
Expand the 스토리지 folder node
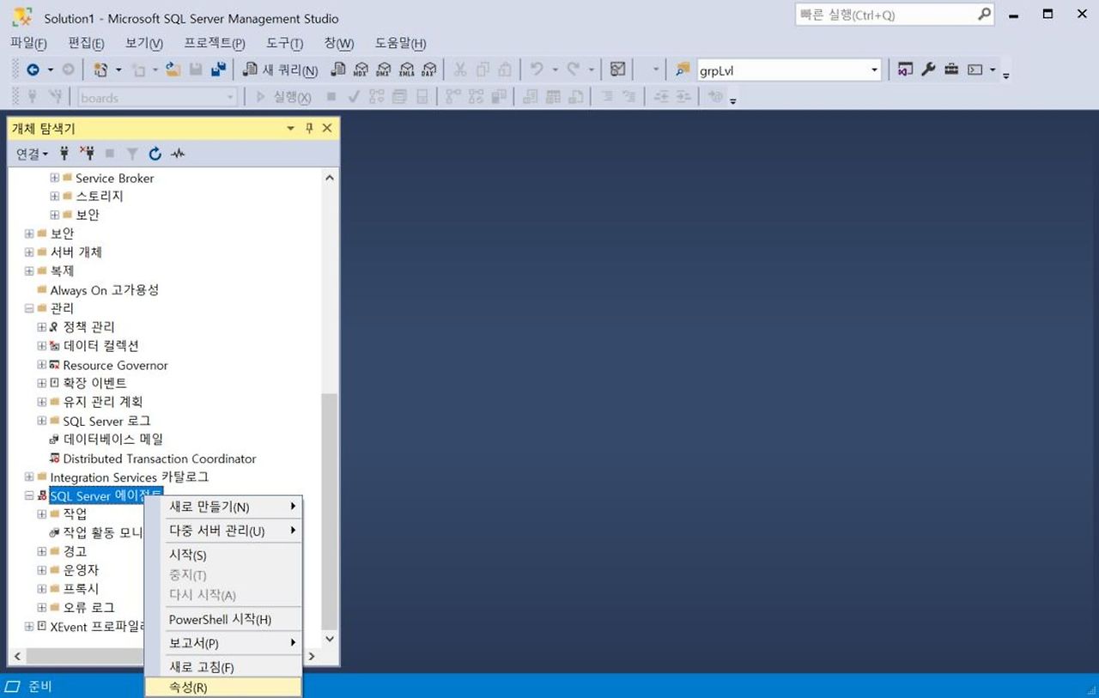pyautogui.click(x=55, y=196)
